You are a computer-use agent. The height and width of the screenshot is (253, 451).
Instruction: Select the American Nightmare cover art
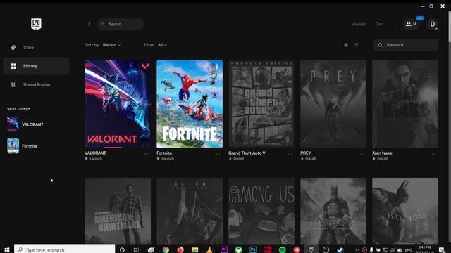(118, 211)
